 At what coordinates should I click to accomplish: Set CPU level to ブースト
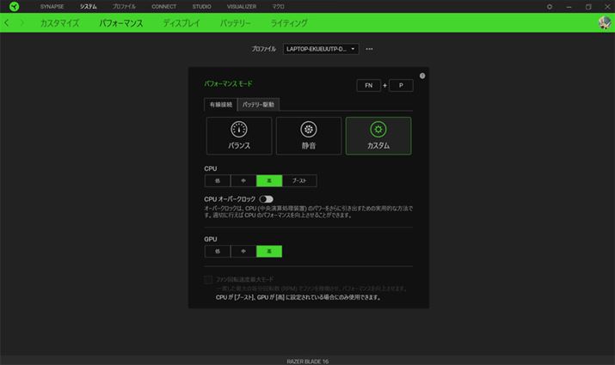(x=299, y=181)
